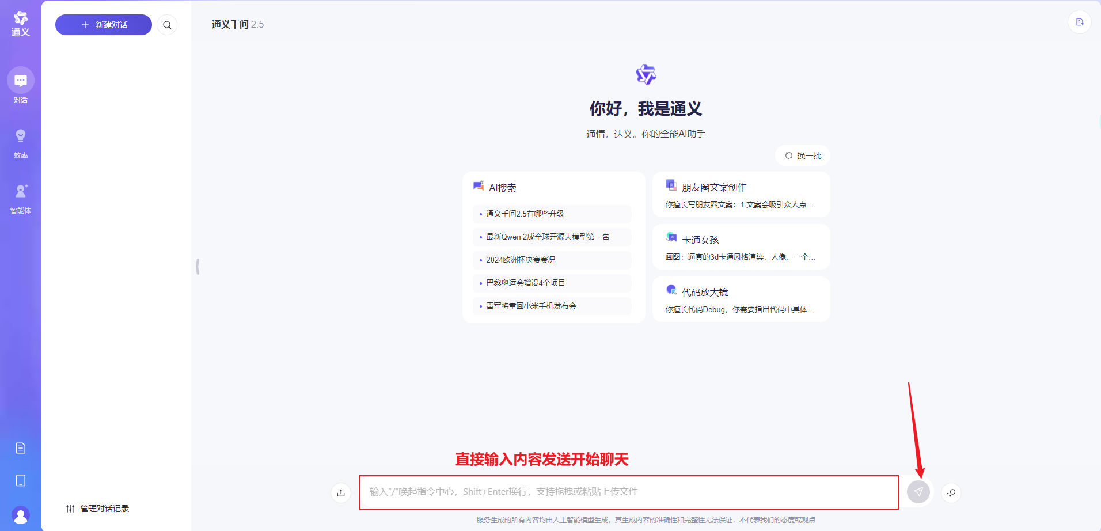Open the 智能体 panel via sidebar icon
The image size is (1101, 531).
(21, 191)
